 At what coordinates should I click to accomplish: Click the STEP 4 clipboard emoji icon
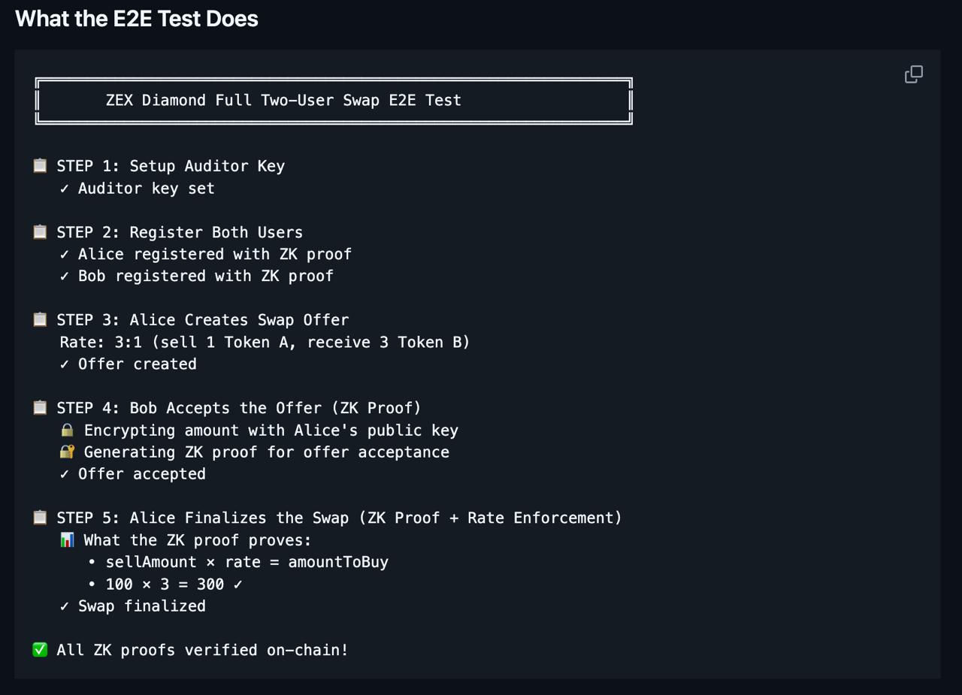tap(41, 407)
